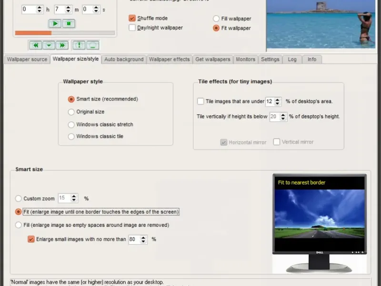381x286 pixels.
Task: Click the vertical tile height field showing 20
Action: pyautogui.click(x=274, y=117)
